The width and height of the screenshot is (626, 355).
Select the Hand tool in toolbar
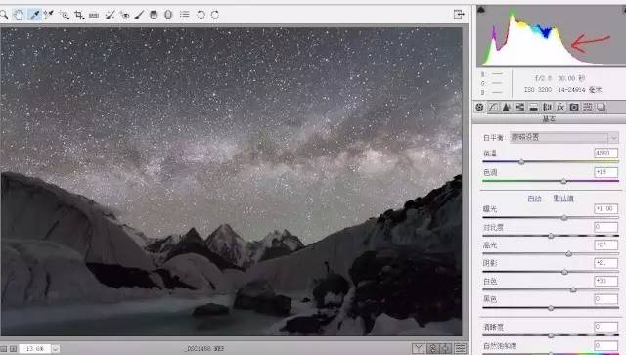pos(19,15)
